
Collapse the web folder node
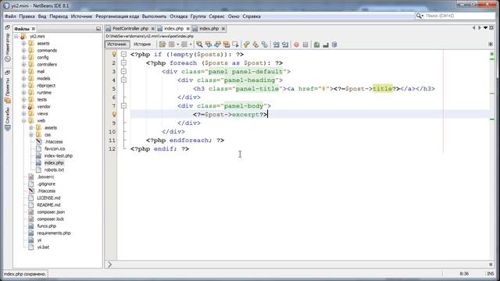click(24, 121)
